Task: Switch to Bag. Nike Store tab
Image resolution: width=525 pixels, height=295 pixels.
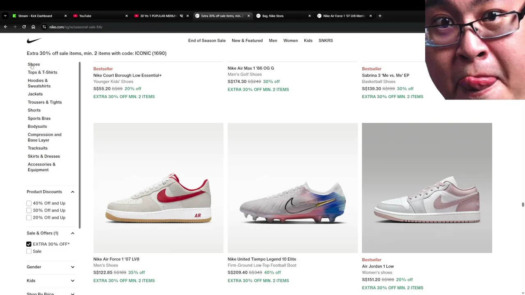Action: coord(279,16)
